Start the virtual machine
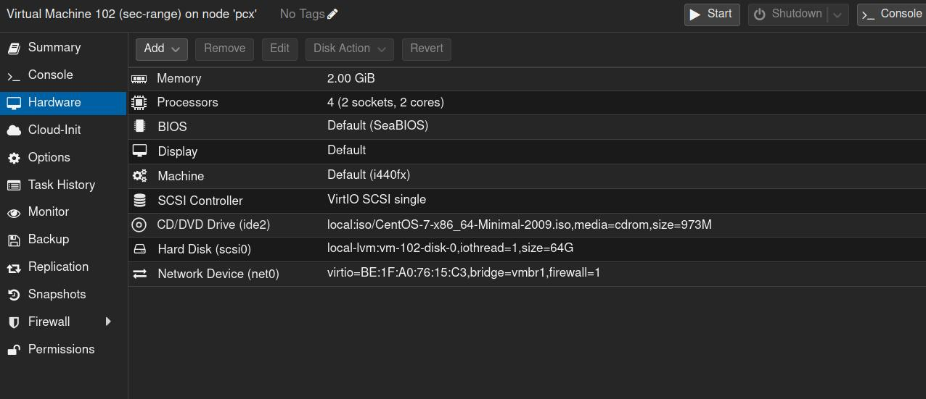 point(711,14)
